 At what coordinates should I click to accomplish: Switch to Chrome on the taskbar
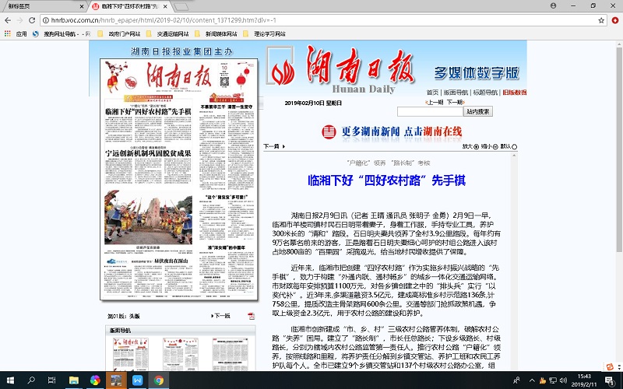pyautogui.click(x=159, y=380)
